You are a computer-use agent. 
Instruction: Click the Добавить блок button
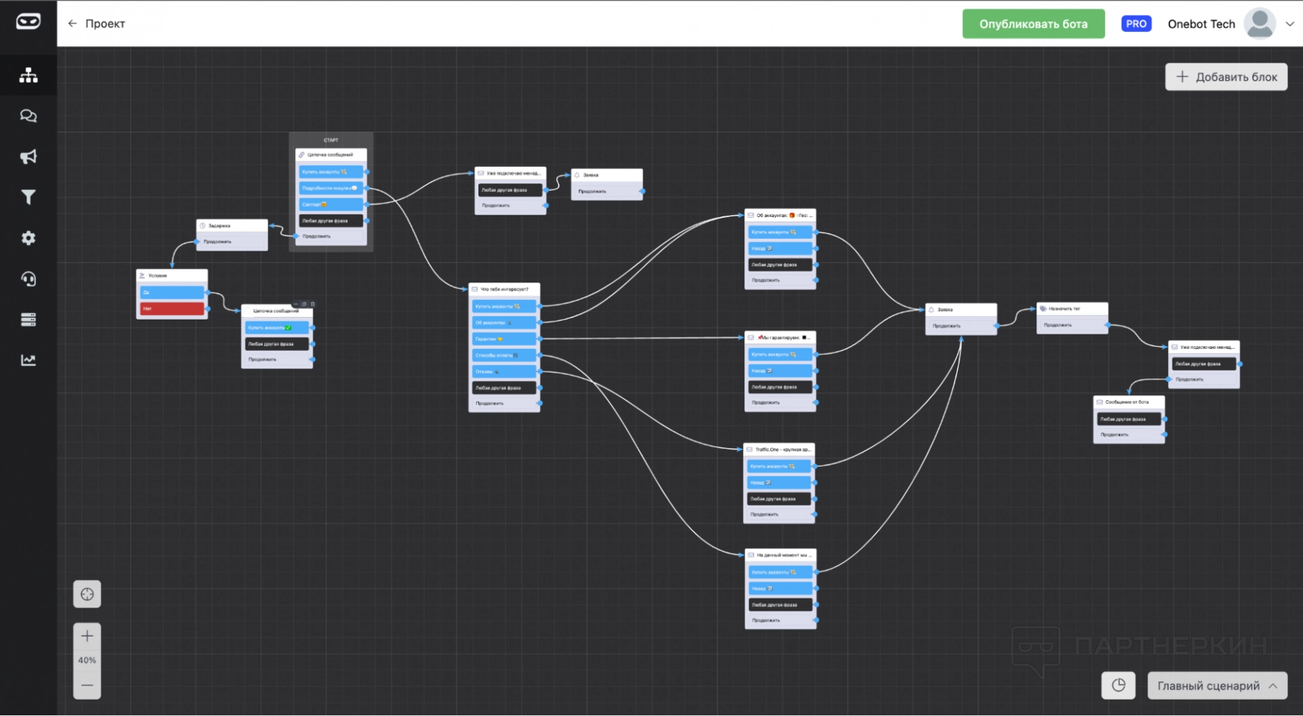pos(1226,77)
